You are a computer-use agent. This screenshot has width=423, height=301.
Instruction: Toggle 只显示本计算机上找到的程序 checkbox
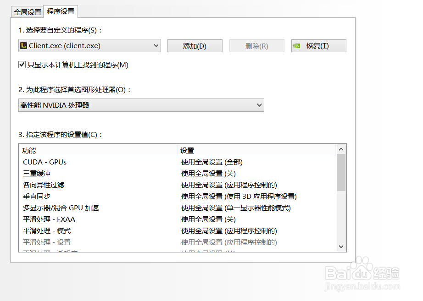coord(22,65)
